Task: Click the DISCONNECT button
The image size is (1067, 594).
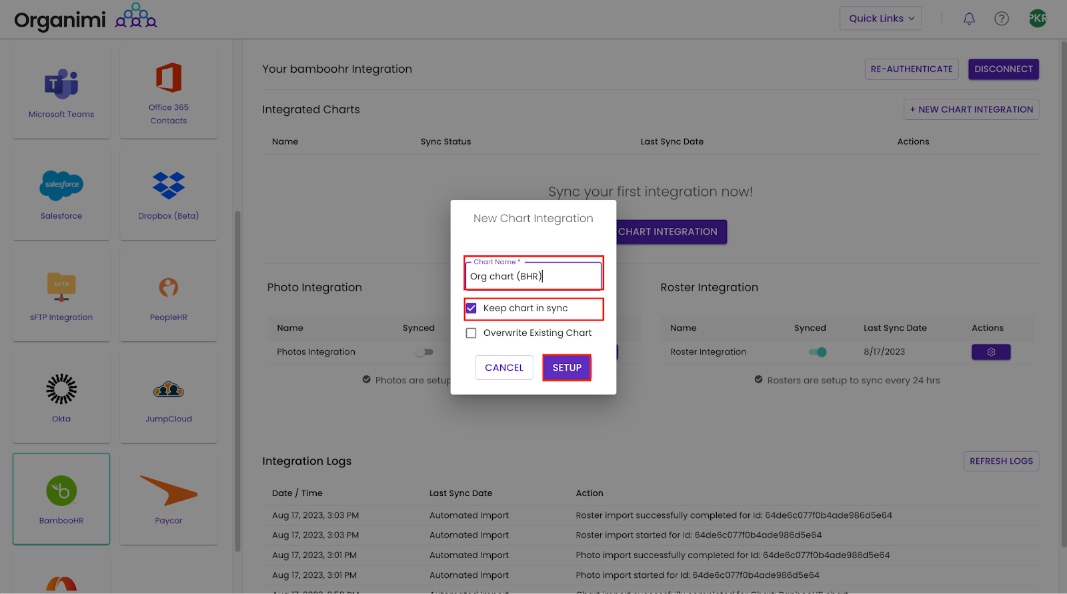Action: [x=1004, y=69]
